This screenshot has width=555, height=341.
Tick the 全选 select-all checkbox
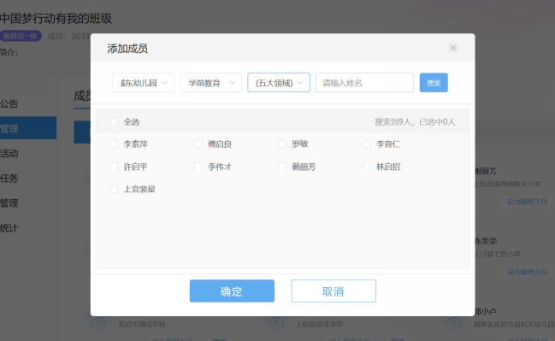114,121
